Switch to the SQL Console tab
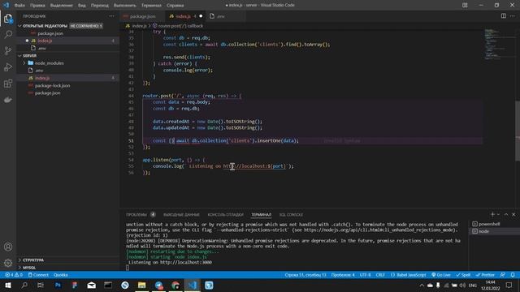Viewport: 520px width, 292px height. pos(291,214)
